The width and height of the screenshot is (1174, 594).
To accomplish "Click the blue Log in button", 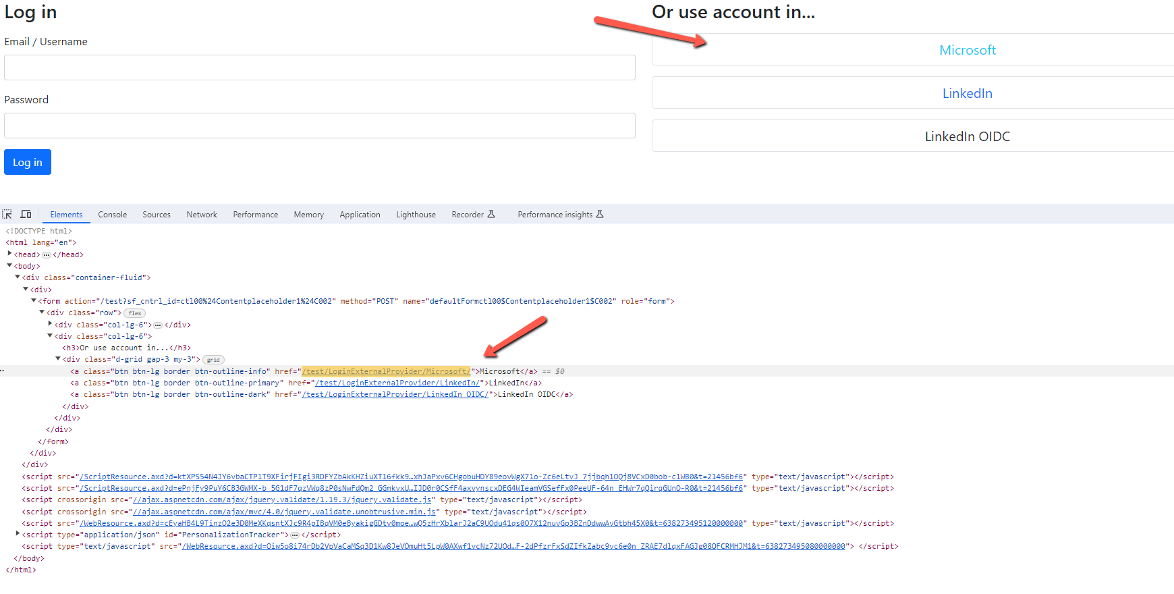I will click(x=28, y=162).
